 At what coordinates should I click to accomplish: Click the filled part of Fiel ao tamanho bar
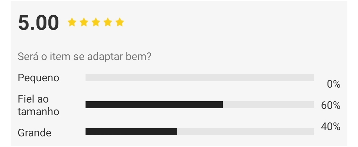154,105
